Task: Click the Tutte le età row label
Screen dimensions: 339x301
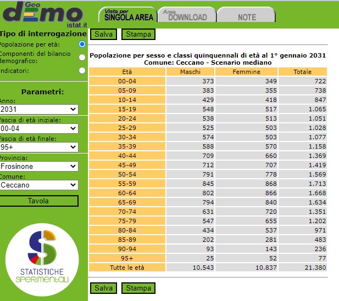Action: coord(126,267)
